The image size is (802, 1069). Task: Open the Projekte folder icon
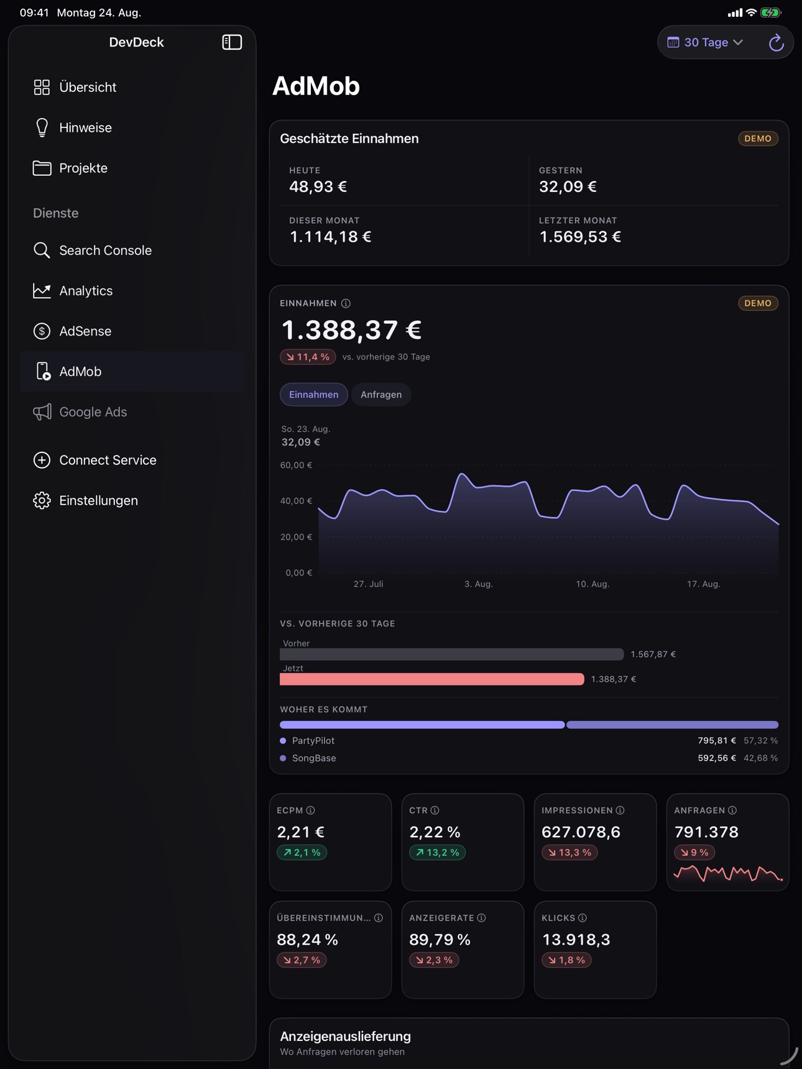click(42, 168)
